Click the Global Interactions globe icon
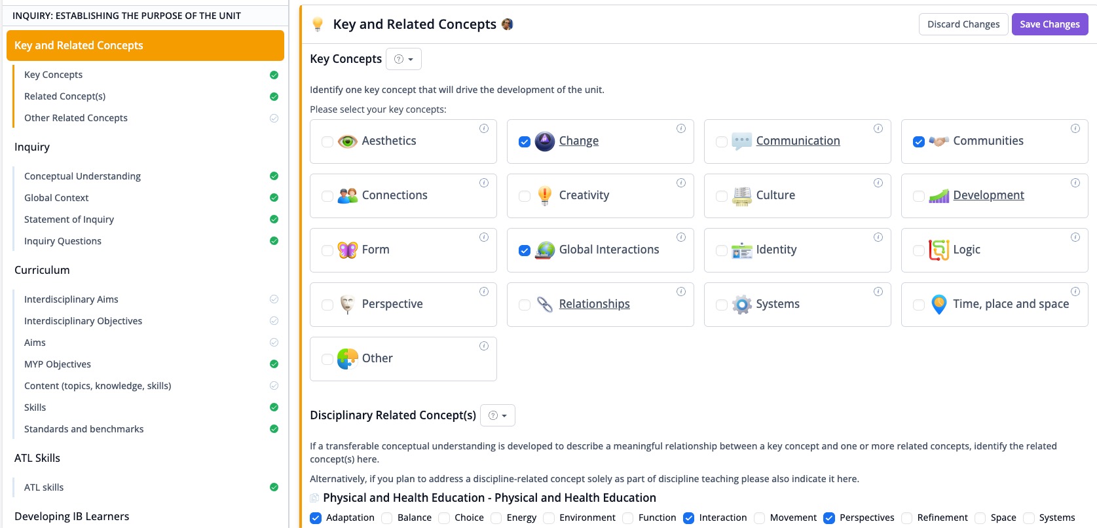 [545, 250]
